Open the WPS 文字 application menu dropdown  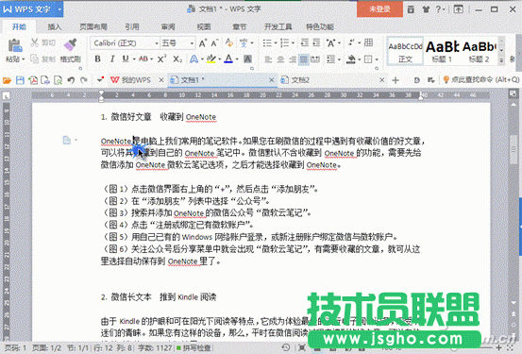(x=59, y=9)
